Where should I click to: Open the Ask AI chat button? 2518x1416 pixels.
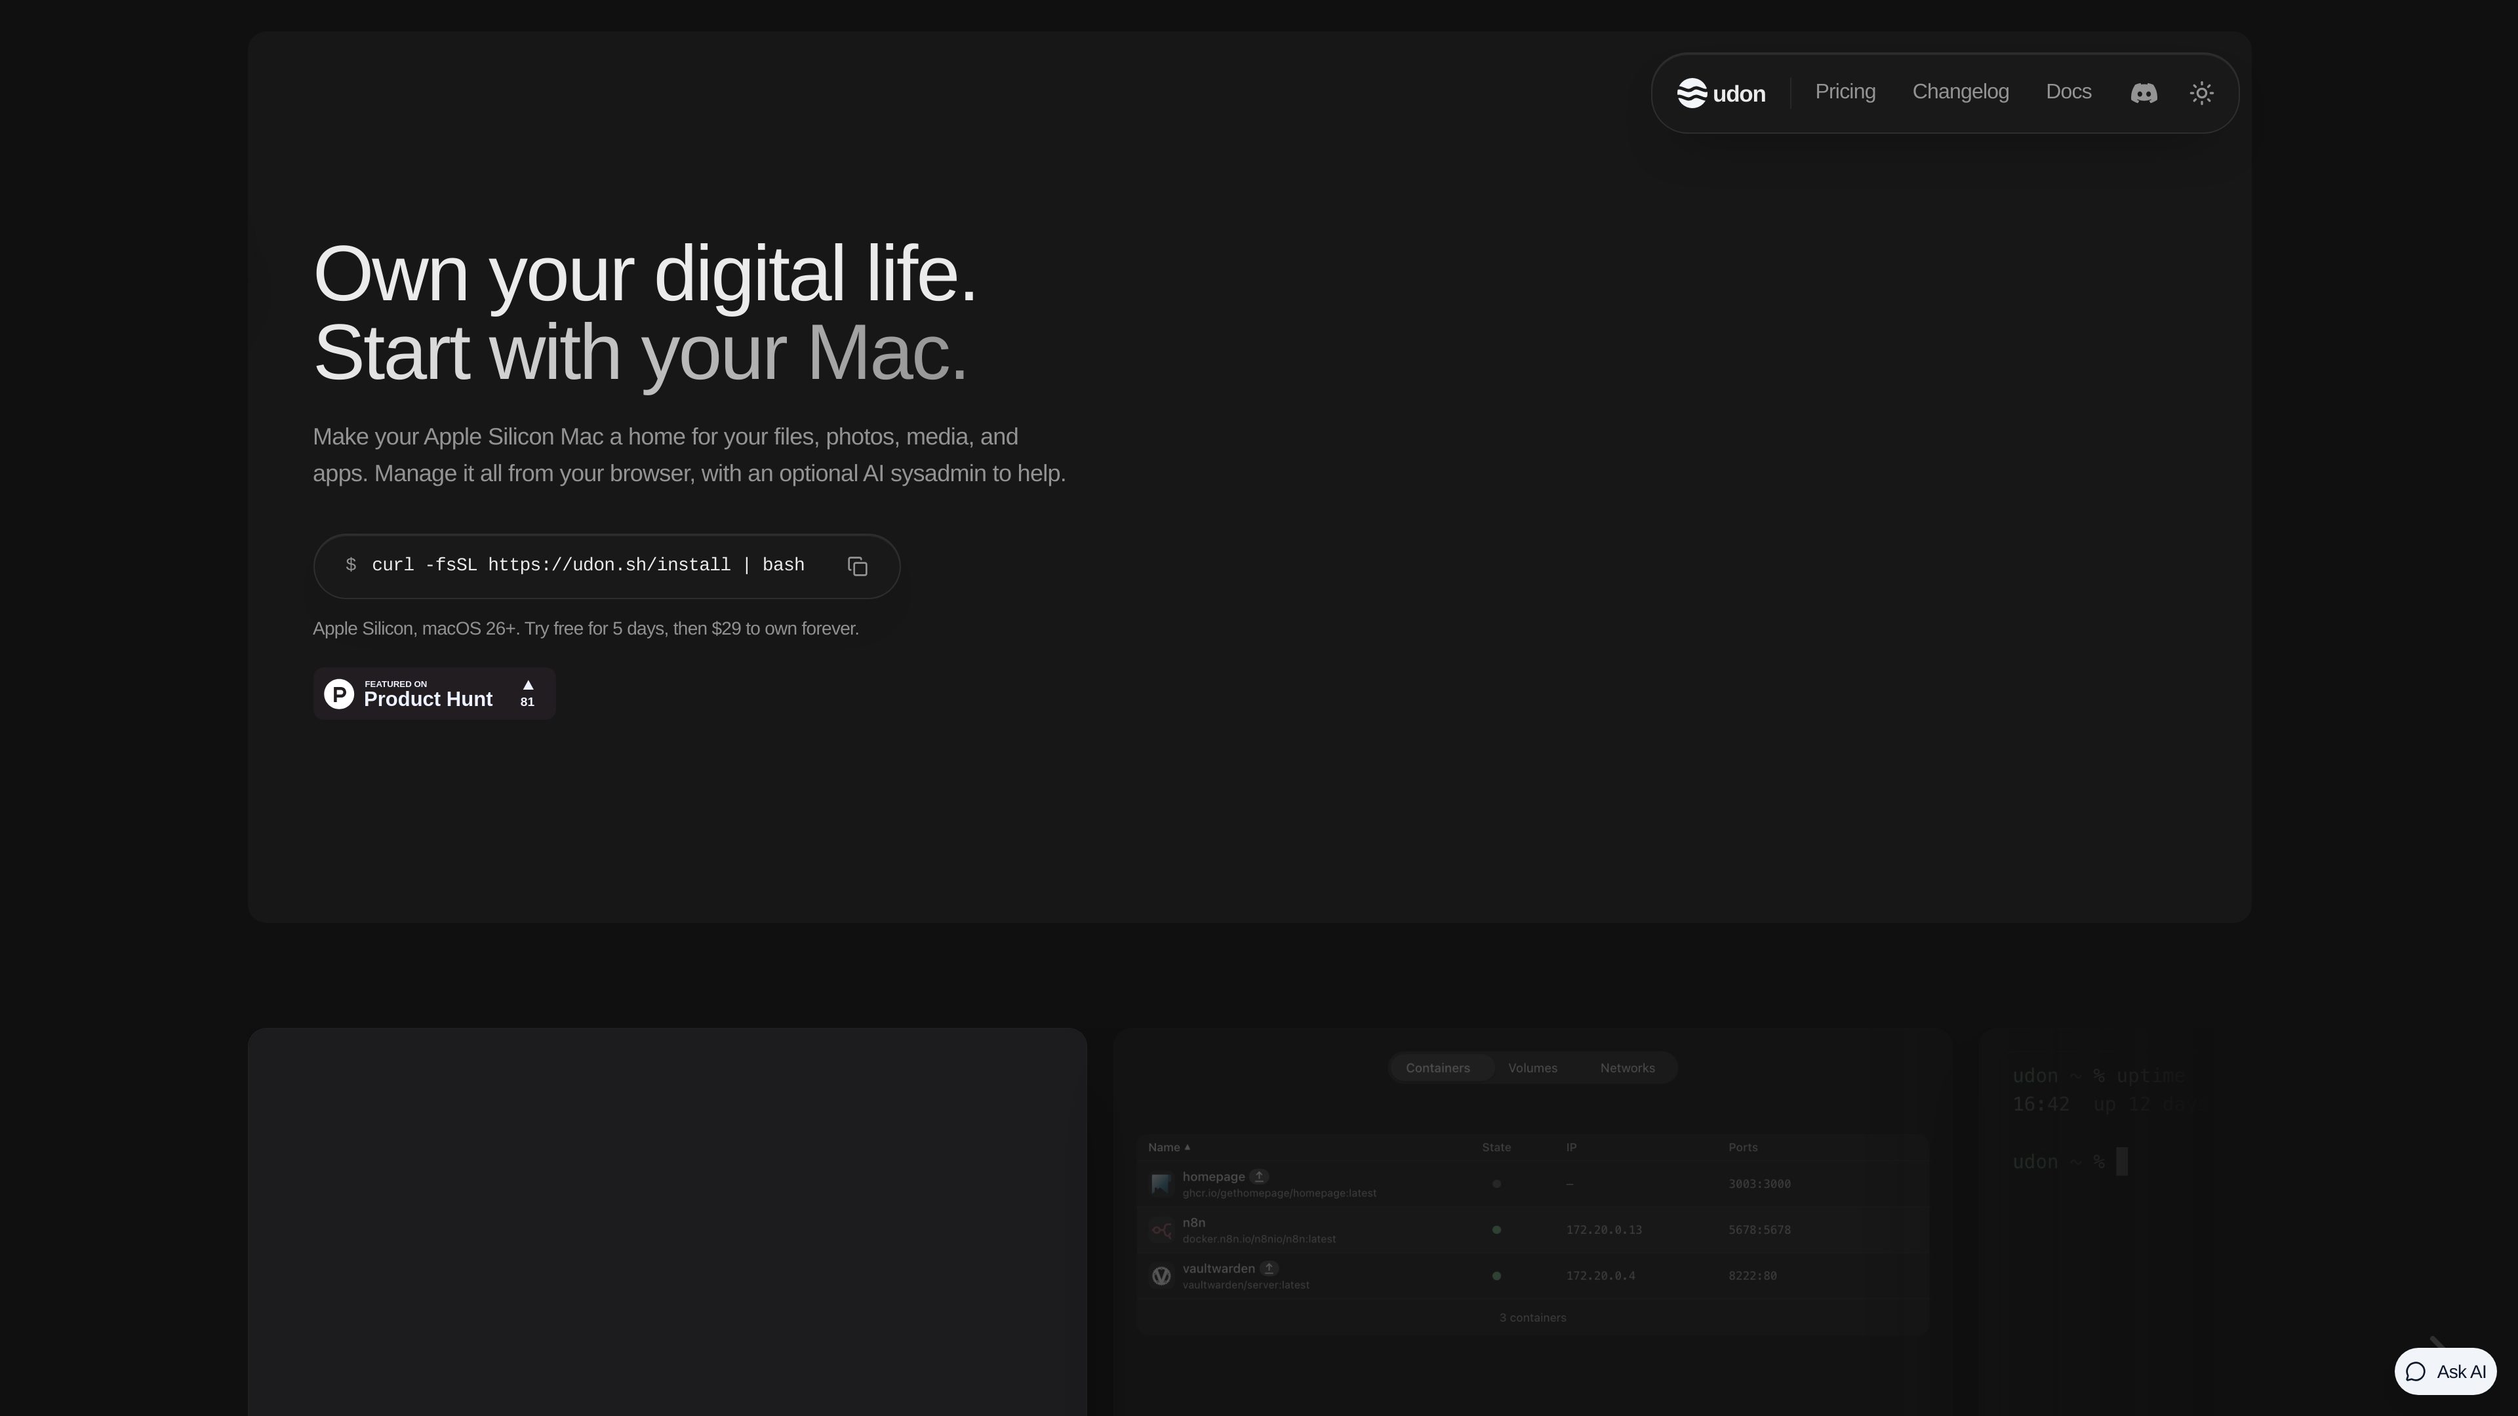[x=2445, y=1371]
